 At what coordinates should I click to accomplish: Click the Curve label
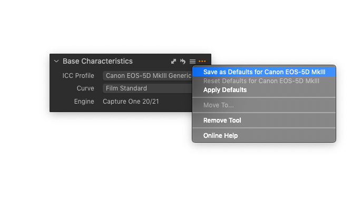[85, 88]
